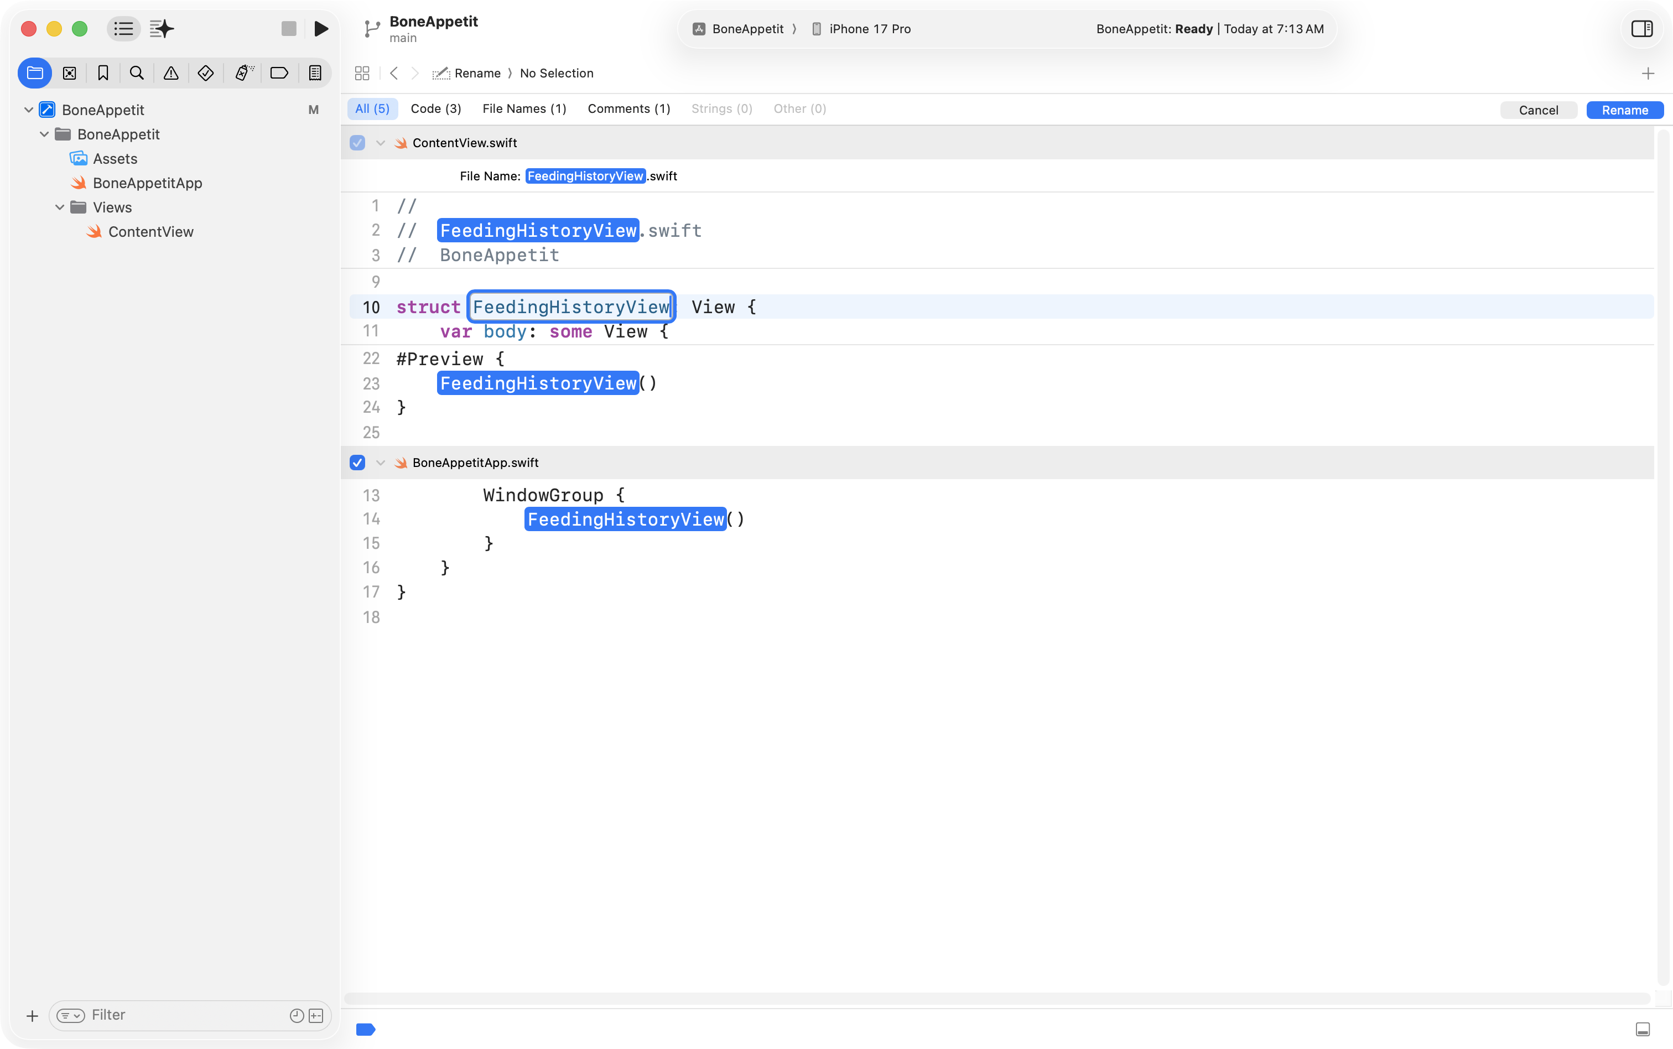
Task: Toggle the debug area at bottom right
Action: [x=1643, y=1029]
